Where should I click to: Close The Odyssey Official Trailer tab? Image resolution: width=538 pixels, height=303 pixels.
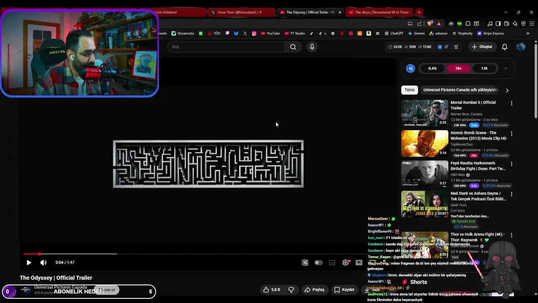coord(340,12)
